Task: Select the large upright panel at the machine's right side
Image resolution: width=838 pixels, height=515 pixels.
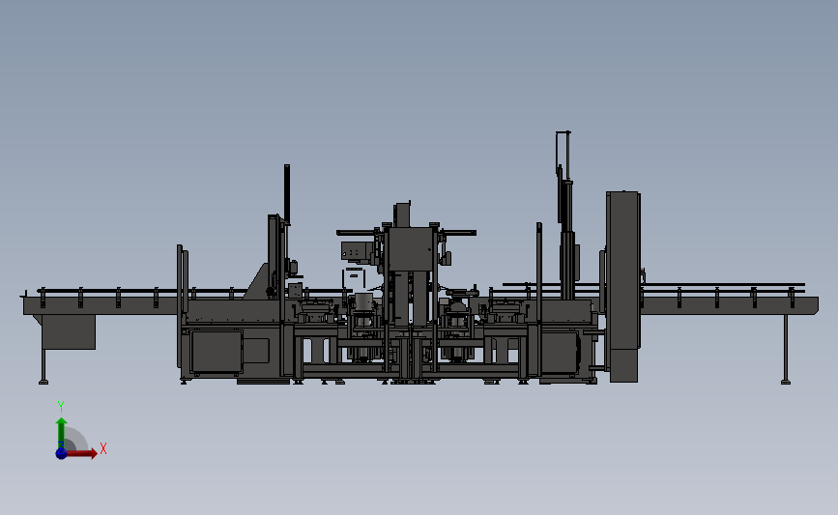Action: [623, 286]
